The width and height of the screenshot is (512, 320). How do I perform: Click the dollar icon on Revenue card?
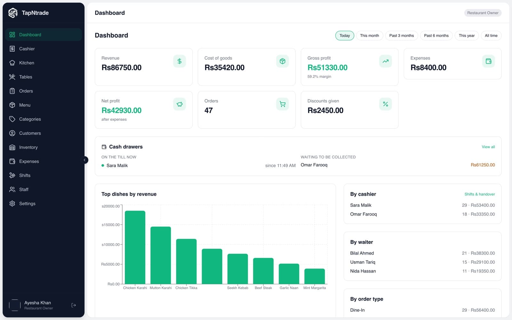coord(180,61)
